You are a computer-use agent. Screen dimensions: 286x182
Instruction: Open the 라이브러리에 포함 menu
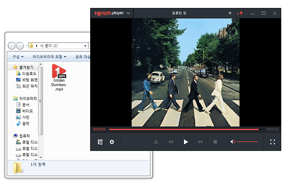tap(49, 57)
